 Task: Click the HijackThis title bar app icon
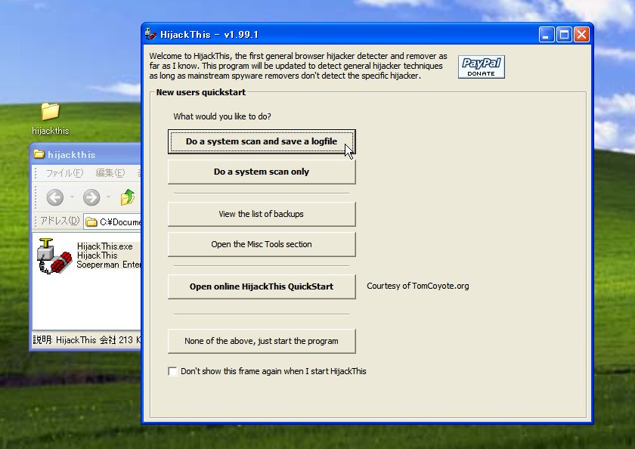[x=150, y=34]
